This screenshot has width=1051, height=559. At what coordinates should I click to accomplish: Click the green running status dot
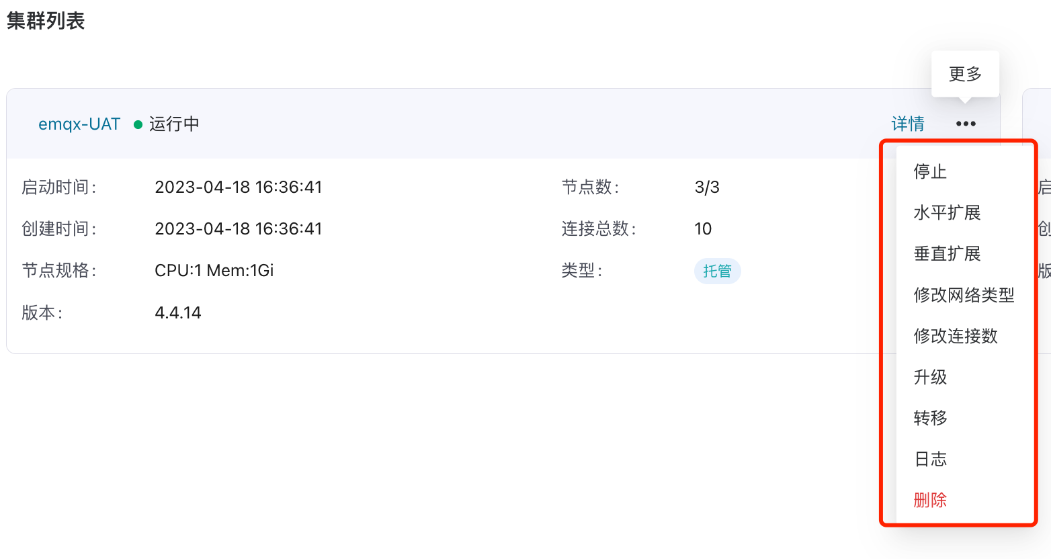point(138,124)
